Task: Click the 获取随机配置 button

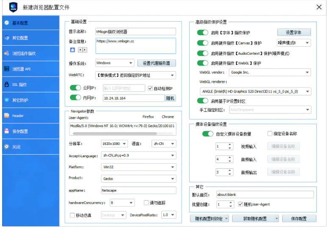Action: [x=255, y=219]
